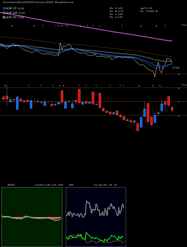Click the 'Pre V: 0.028 M' volume text
This screenshot has height=247, width=187.
[148, 11]
